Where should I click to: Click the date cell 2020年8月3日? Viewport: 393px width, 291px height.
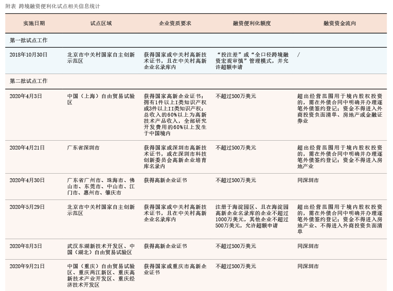[26, 246]
